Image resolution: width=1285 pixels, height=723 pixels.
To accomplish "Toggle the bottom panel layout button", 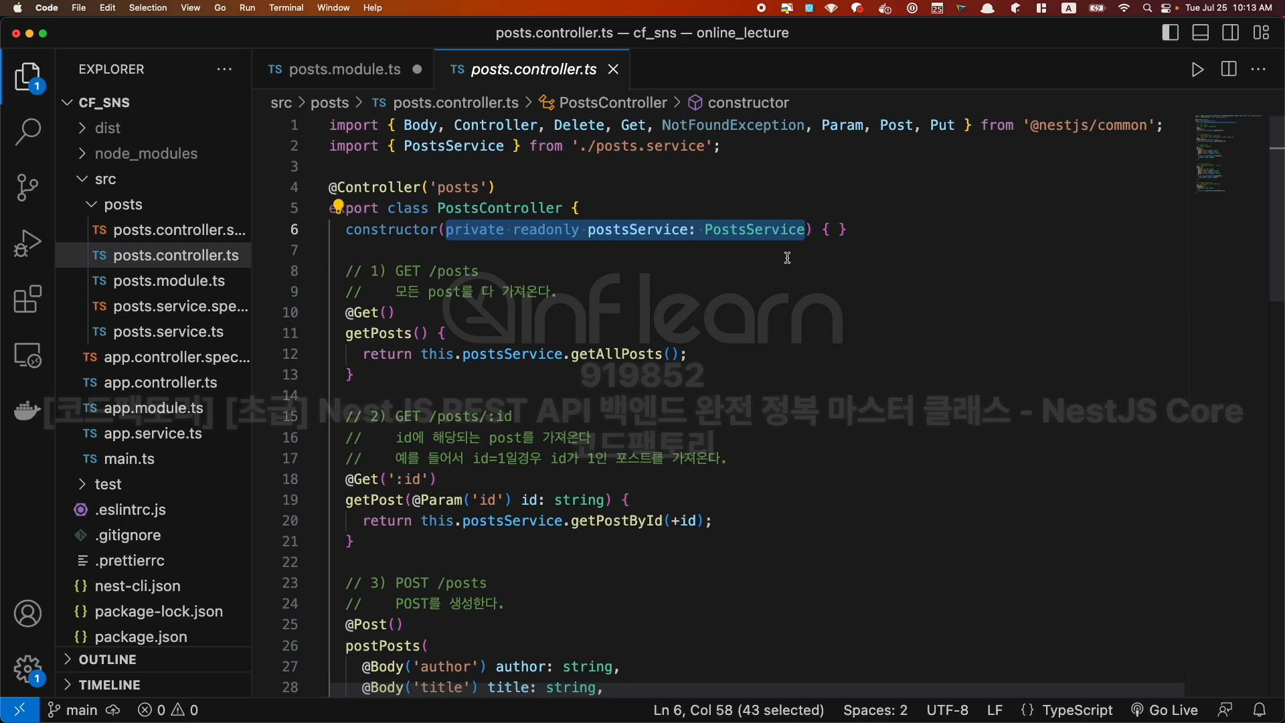I will point(1201,33).
